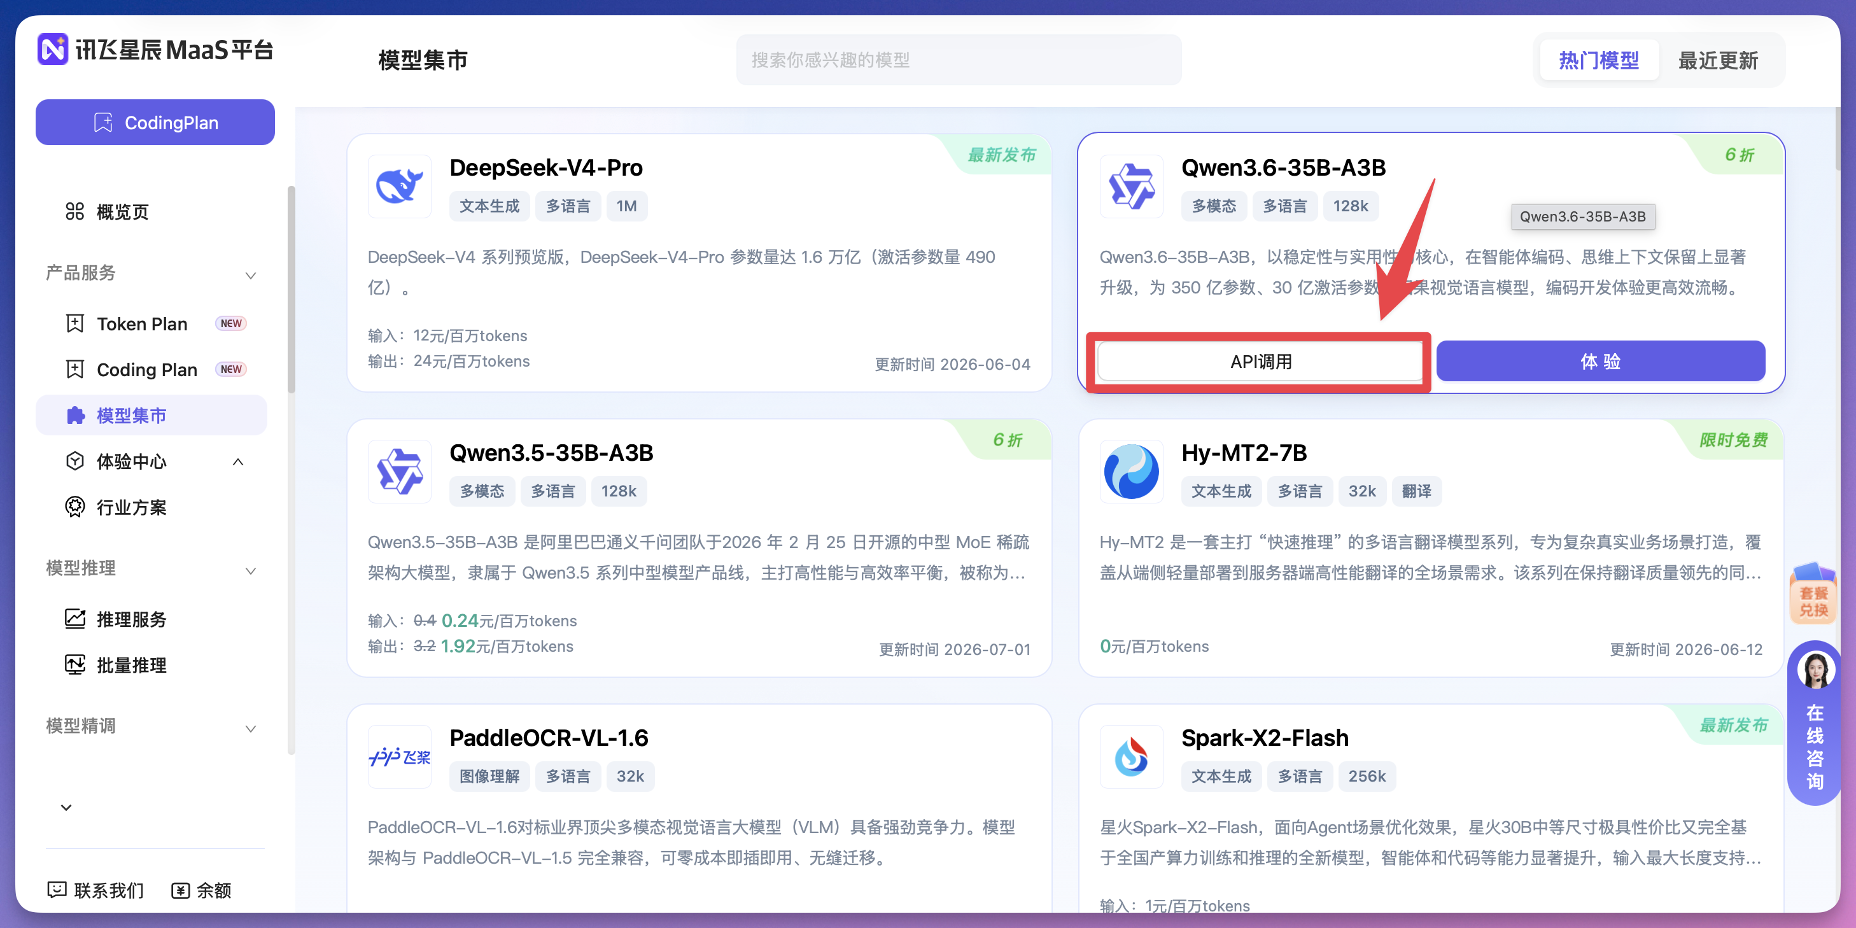
Task: Collapse the 体验中心 submenu arrow
Action: pos(238,462)
